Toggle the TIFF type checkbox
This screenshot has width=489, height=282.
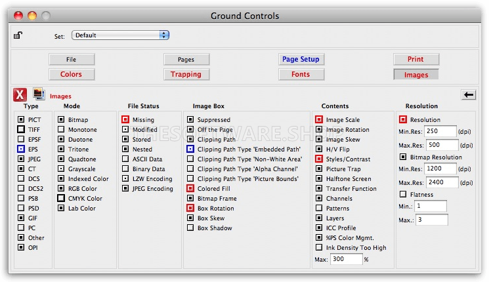point(21,129)
